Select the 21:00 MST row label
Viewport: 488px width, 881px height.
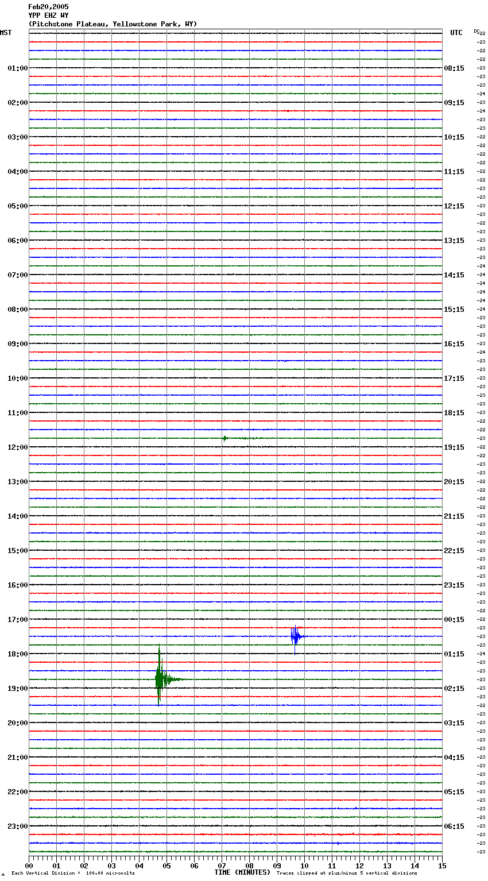point(17,757)
